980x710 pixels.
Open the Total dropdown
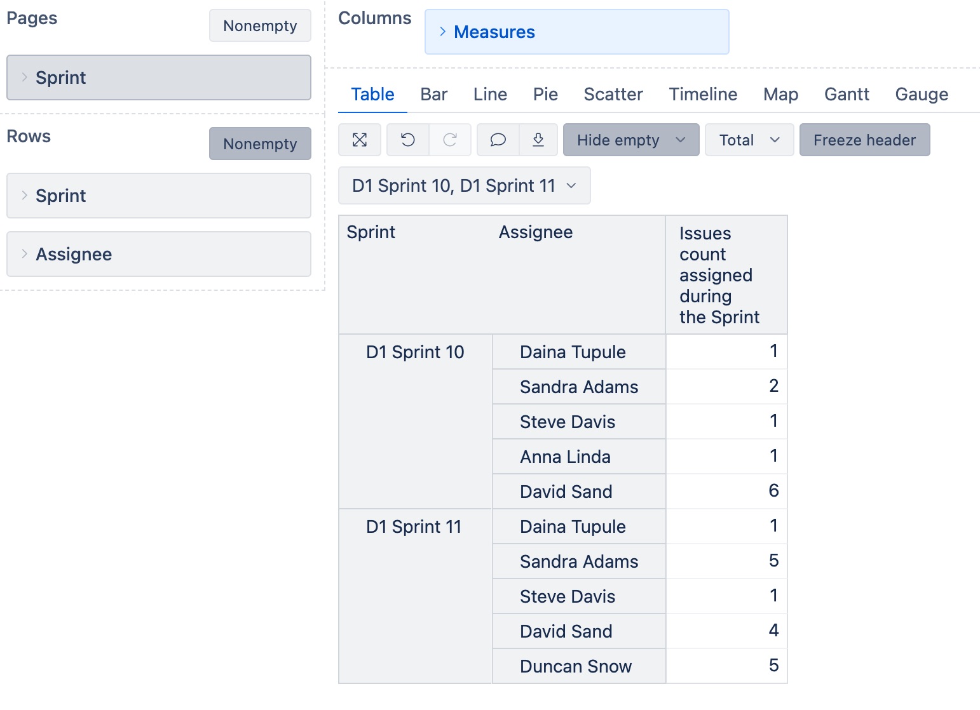coord(749,140)
